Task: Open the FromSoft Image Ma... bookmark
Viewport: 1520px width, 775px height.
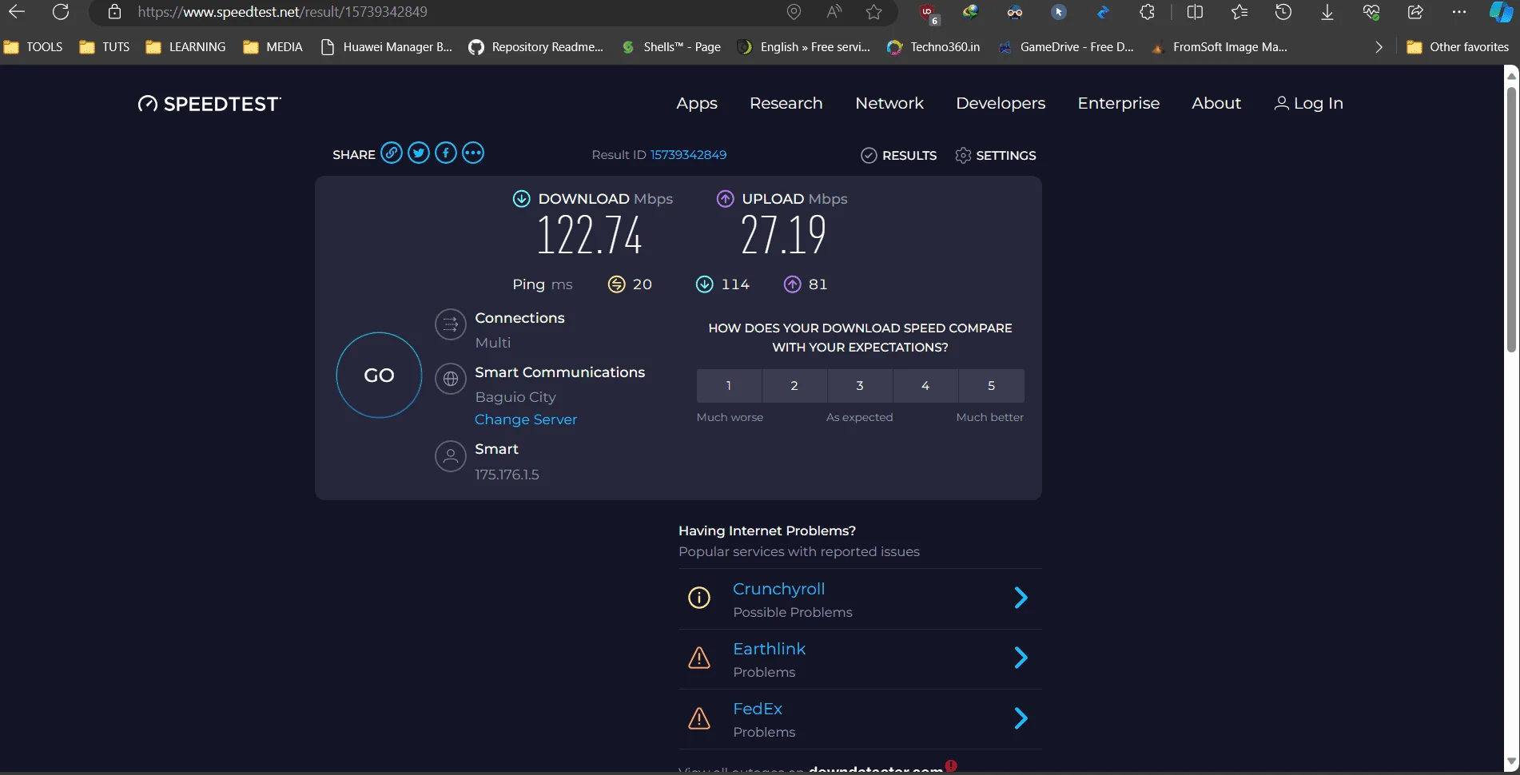Action: click(x=1219, y=47)
